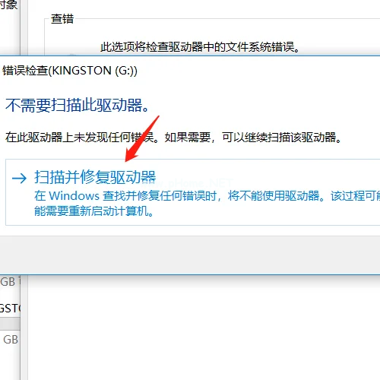Click the gray footer bar of the error-check dialog

click(190, 255)
